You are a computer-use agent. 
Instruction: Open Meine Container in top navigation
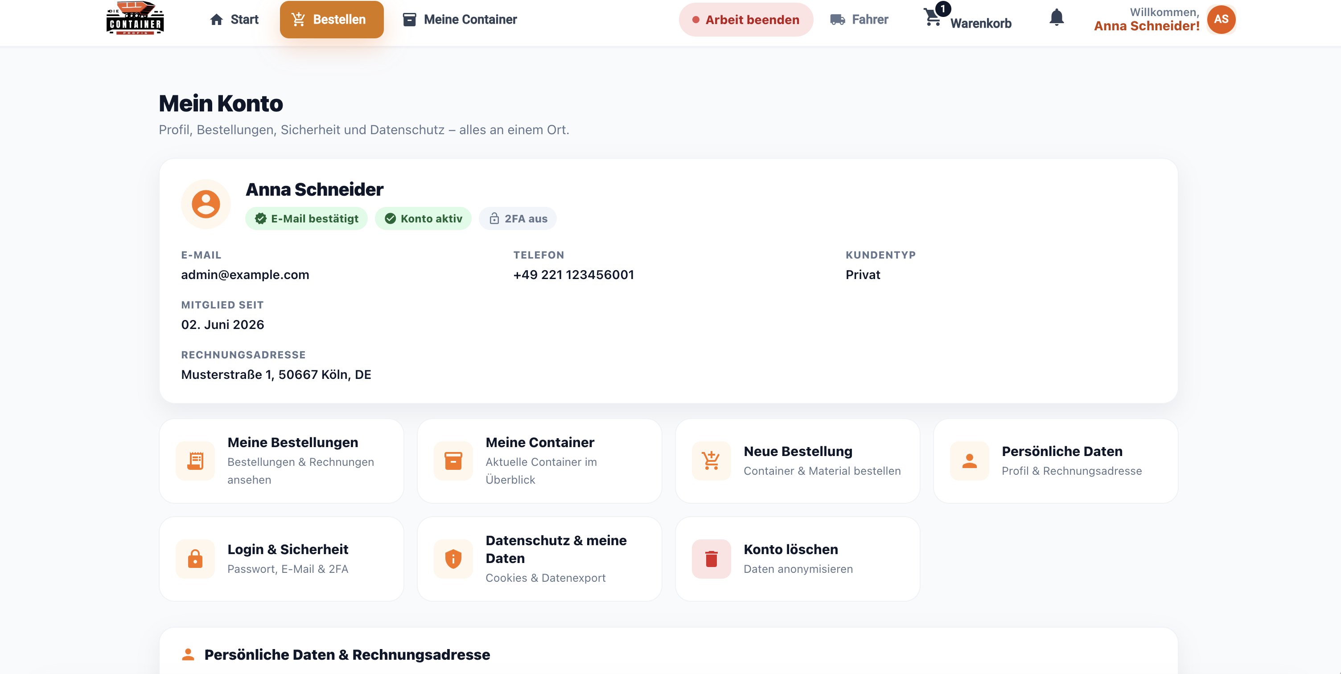pyautogui.click(x=460, y=20)
